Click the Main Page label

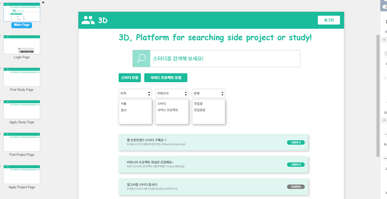[x=22, y=25]
